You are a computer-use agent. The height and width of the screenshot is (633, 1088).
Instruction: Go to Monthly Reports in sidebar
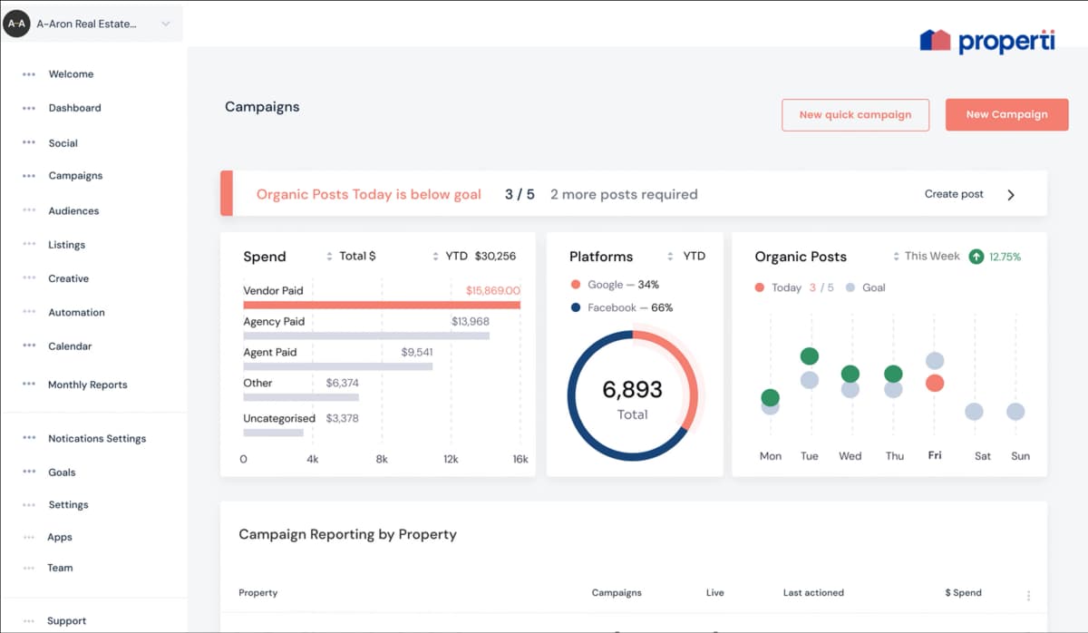pyautogui.click(x=87, y=385)
